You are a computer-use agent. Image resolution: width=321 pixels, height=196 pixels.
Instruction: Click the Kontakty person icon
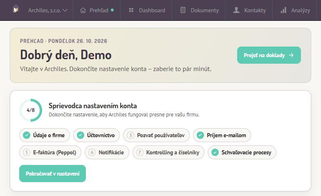[x=236, y=10]
